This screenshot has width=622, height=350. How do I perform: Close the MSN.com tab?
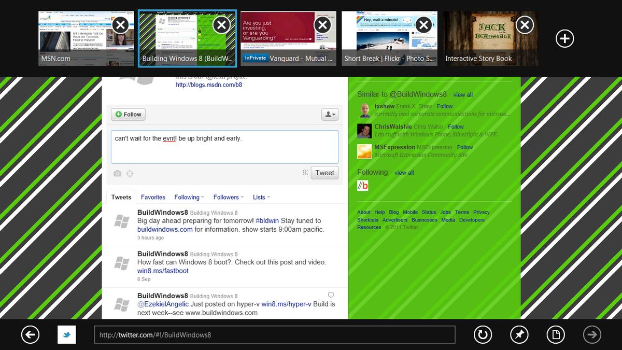click(x=120, y=25)
